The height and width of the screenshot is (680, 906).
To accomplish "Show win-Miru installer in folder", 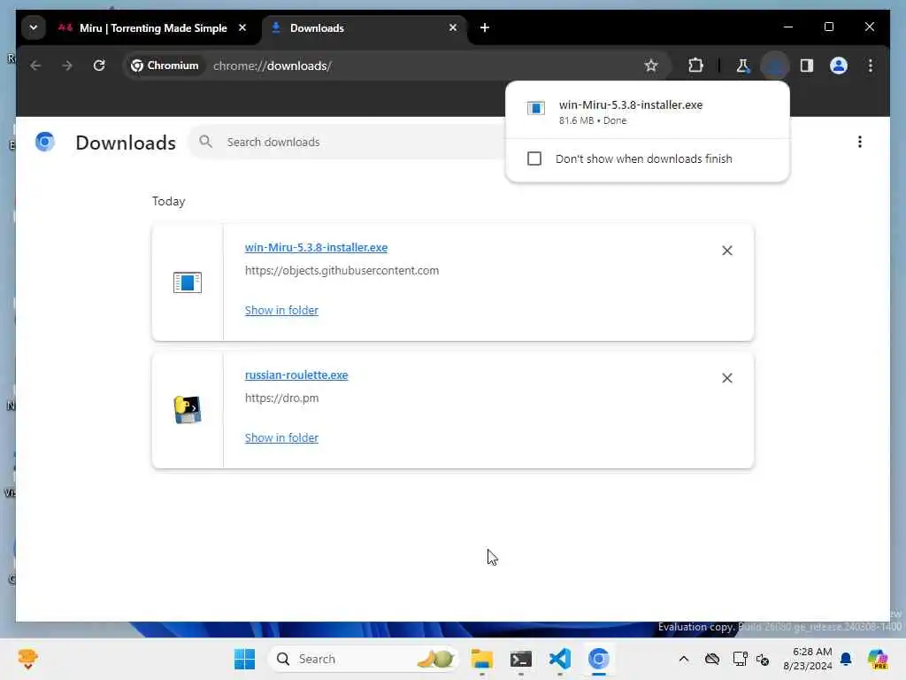I will (x=281, y=311).
